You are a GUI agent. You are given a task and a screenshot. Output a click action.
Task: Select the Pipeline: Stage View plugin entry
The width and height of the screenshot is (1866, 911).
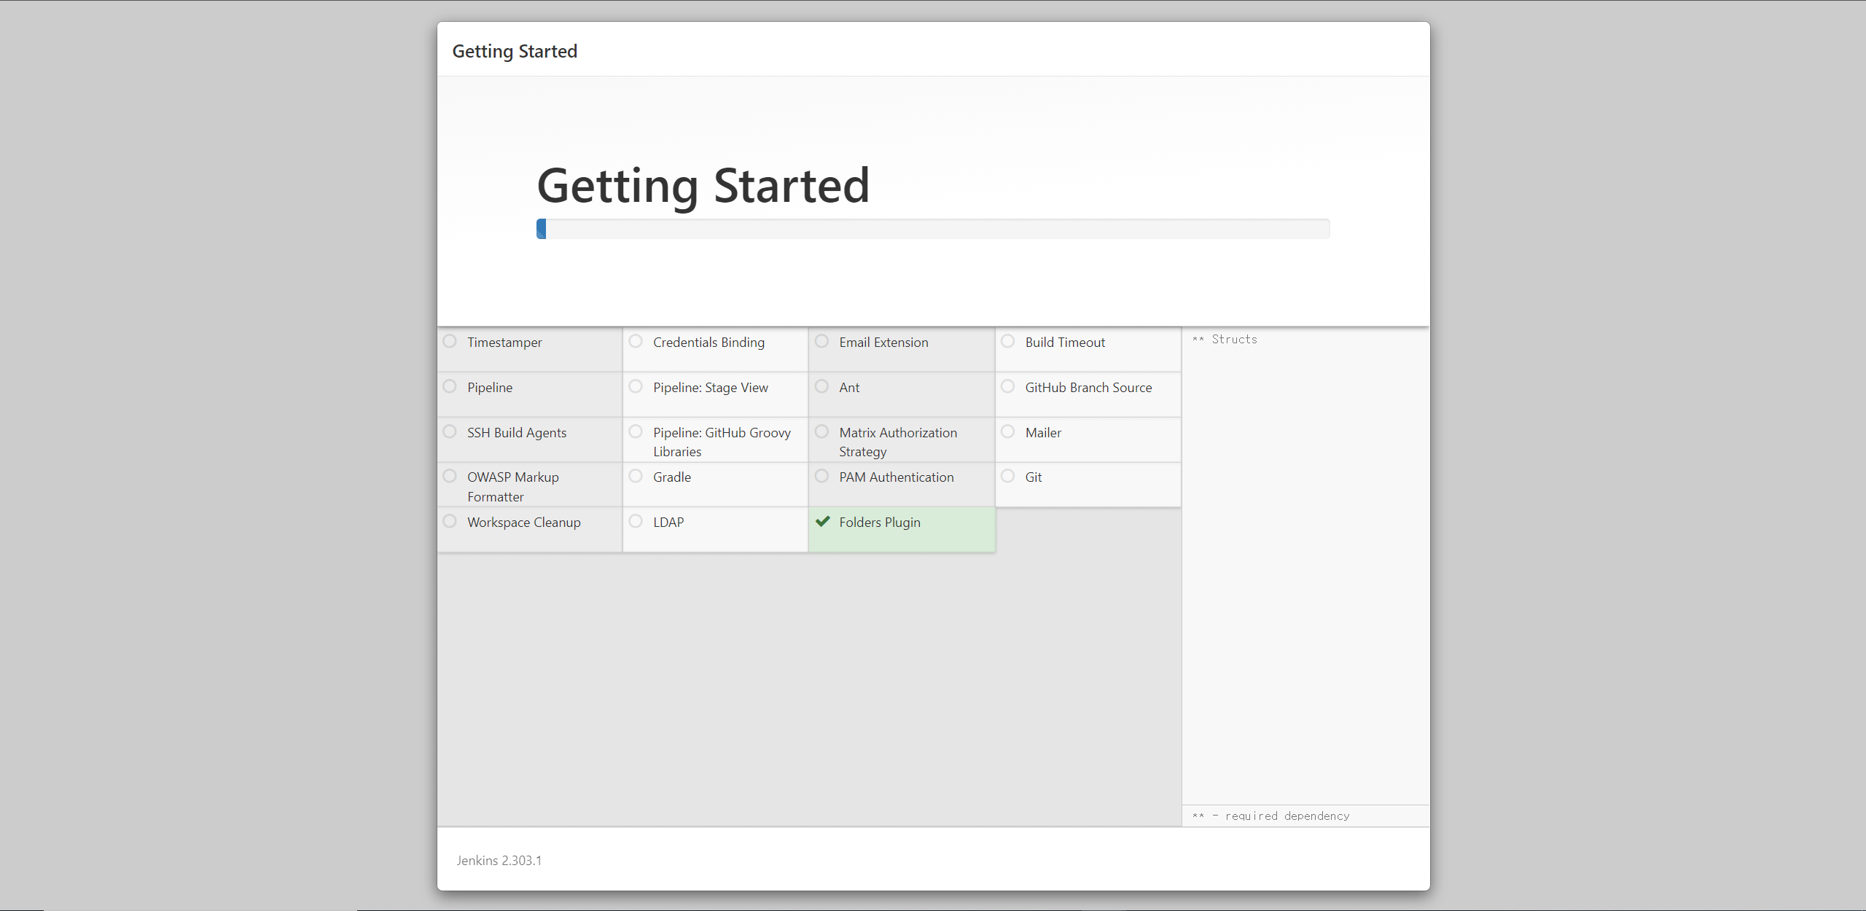710,388
